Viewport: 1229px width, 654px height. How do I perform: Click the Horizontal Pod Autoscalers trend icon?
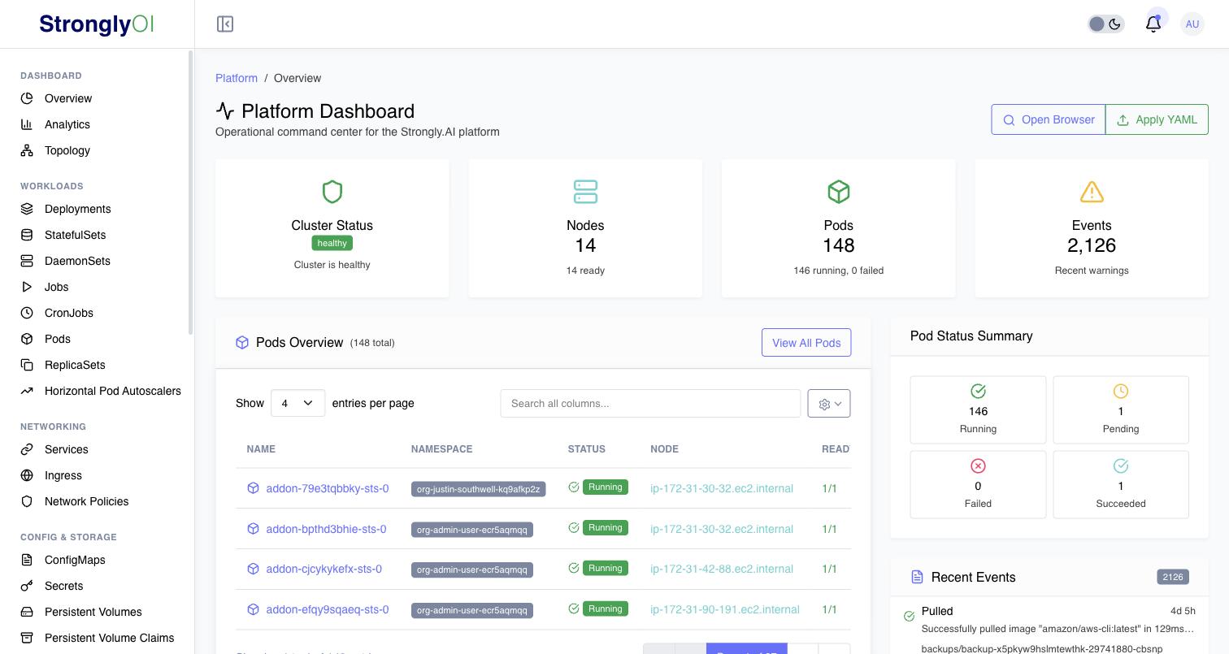point(27,391)
